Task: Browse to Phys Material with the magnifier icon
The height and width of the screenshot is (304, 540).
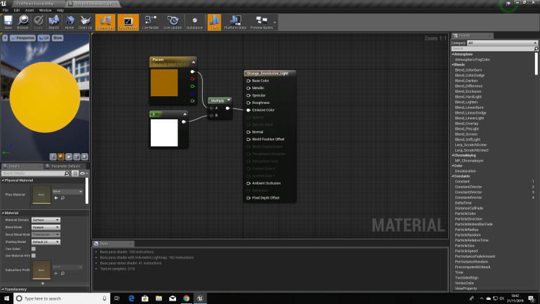Action: tap(62, 198)
